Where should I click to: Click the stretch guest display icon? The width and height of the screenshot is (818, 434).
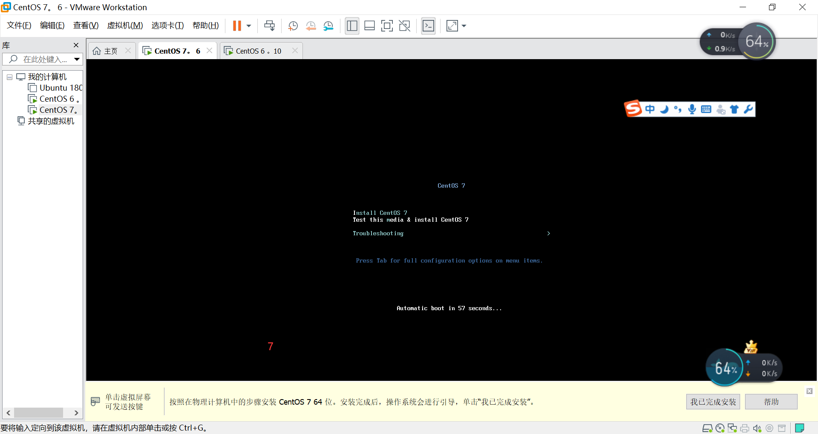452,26
